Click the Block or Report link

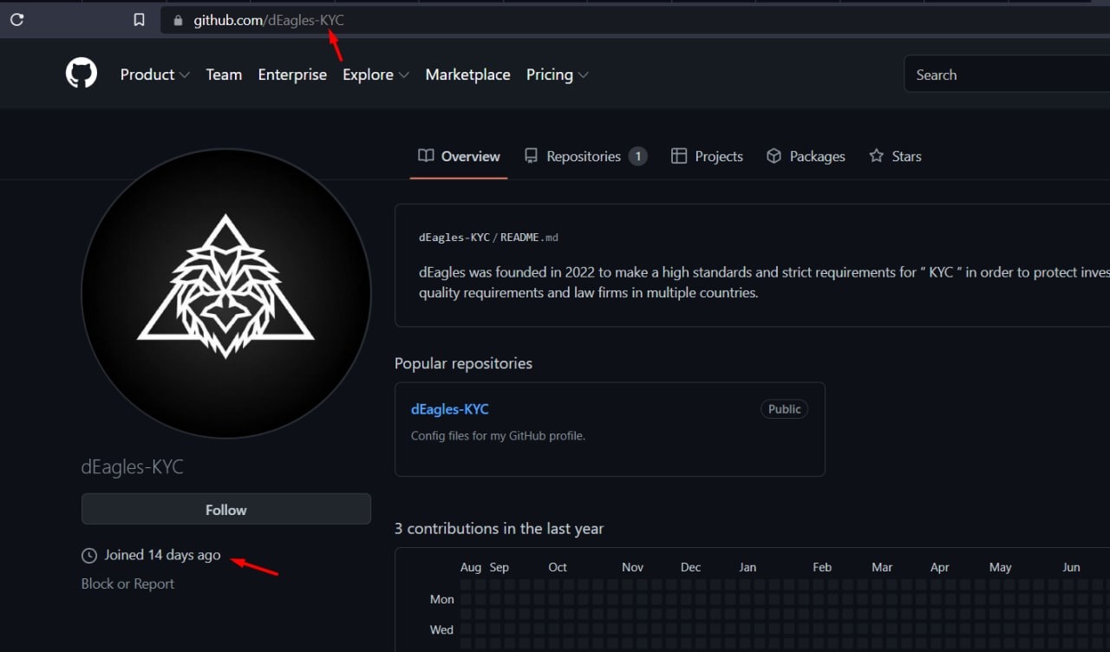click(127, 584)
